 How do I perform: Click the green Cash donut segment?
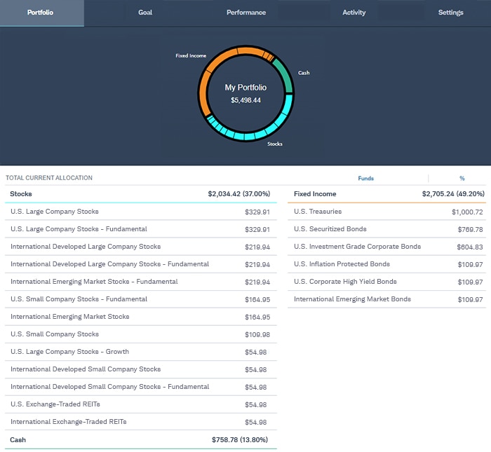tap(285, 76)
